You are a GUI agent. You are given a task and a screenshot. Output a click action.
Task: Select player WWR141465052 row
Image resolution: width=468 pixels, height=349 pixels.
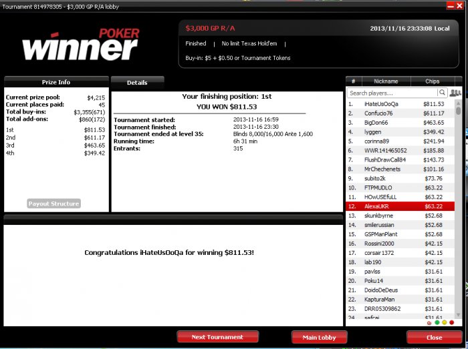click(x=400, y=150)
